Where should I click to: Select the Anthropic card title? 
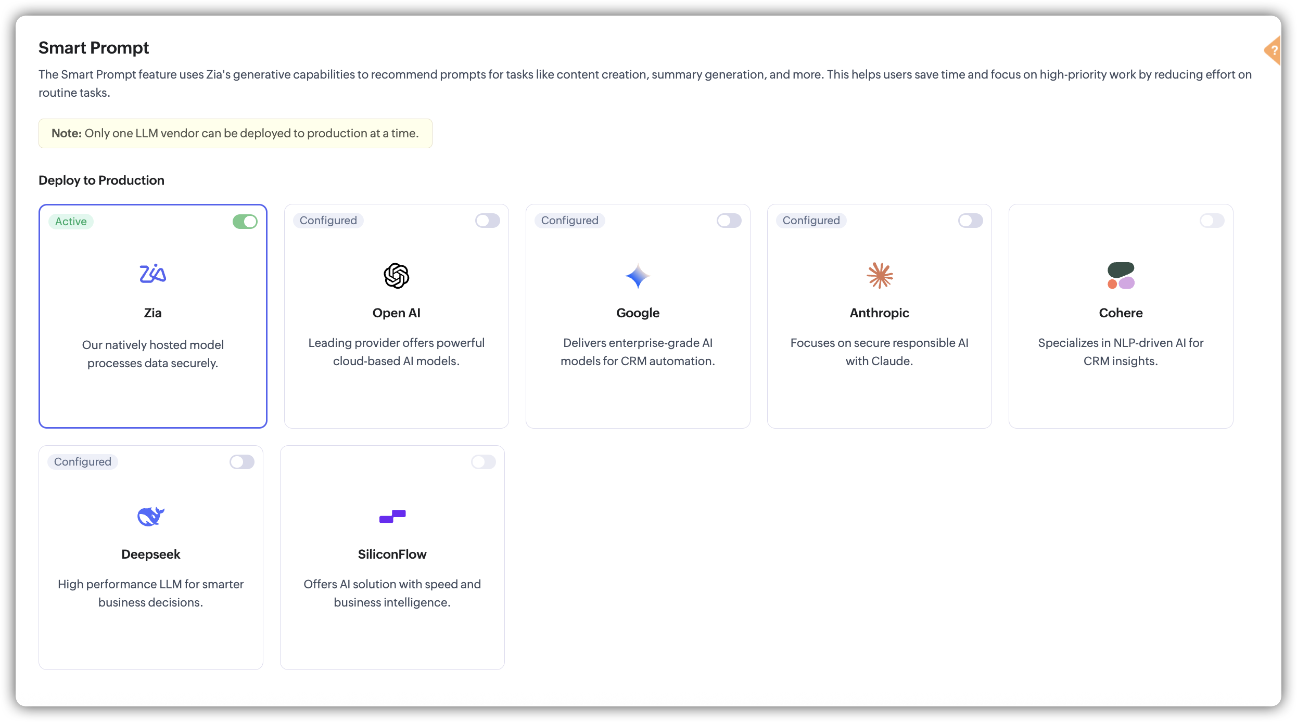pyautogui.click(x=879, y=313)
